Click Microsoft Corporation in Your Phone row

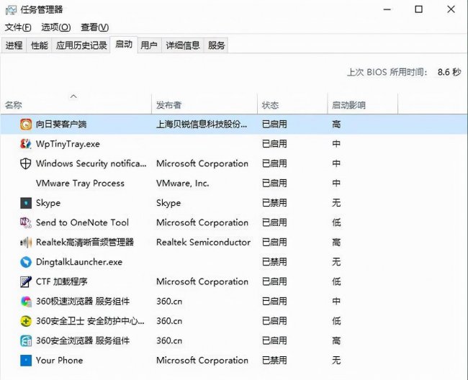point(202,361)
